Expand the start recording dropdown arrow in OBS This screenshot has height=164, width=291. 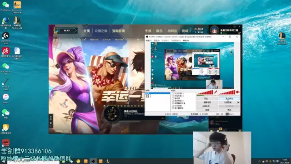pyautogui.click(x=238, y=102)
